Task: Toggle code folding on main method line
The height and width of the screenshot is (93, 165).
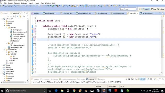Action: point(37,26)
